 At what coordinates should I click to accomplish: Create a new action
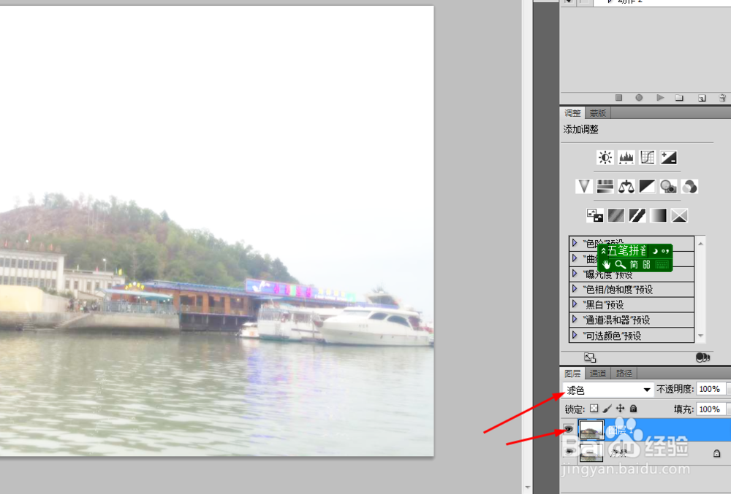tap(702, 98)
